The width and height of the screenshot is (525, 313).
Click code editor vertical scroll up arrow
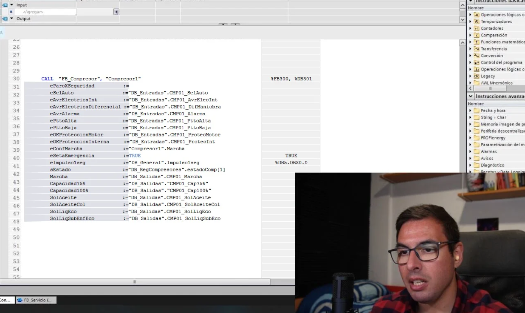(x=462, y=42)
